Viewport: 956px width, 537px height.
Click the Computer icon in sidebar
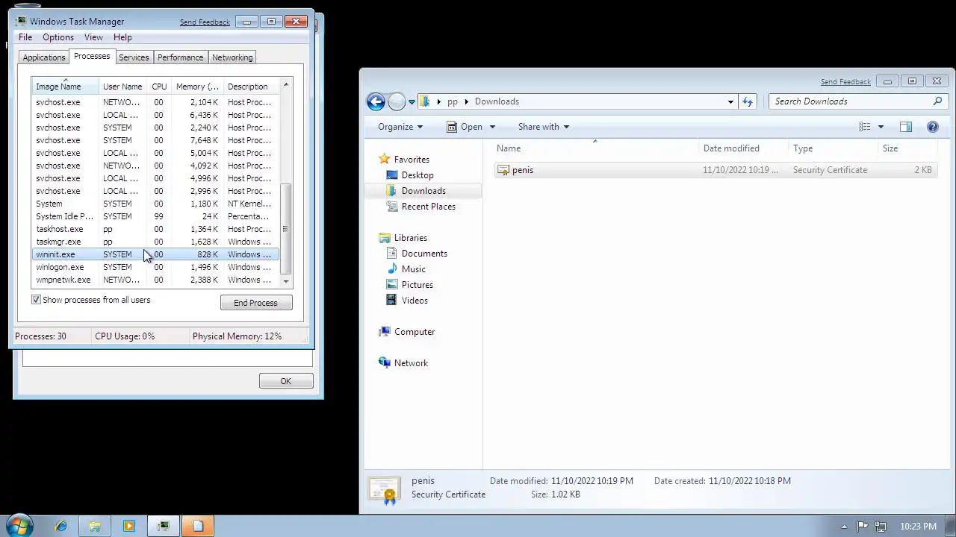384,332
